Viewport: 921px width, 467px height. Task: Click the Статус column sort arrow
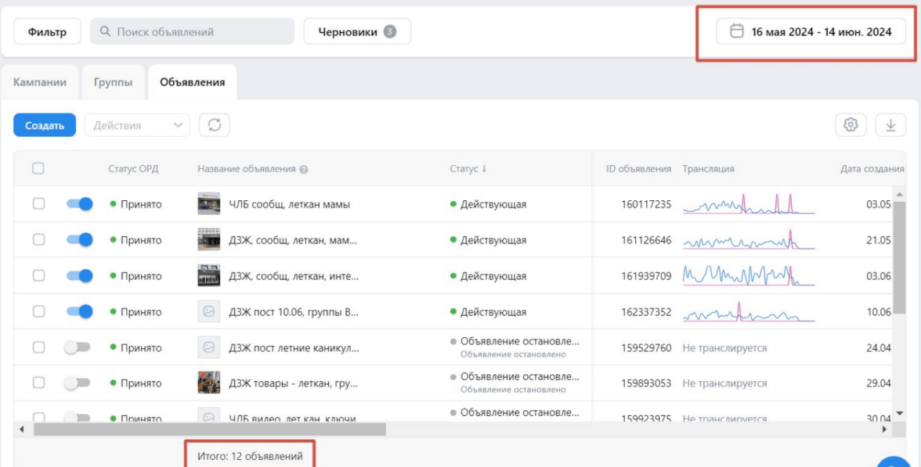tap(484, 169)
